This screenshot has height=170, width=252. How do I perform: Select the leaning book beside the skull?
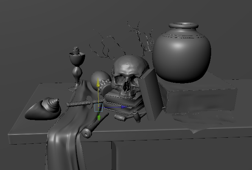coord(151,95)
